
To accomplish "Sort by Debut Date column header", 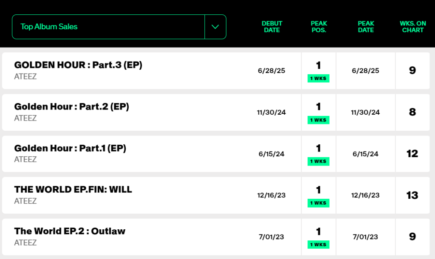I will (272, 27).
